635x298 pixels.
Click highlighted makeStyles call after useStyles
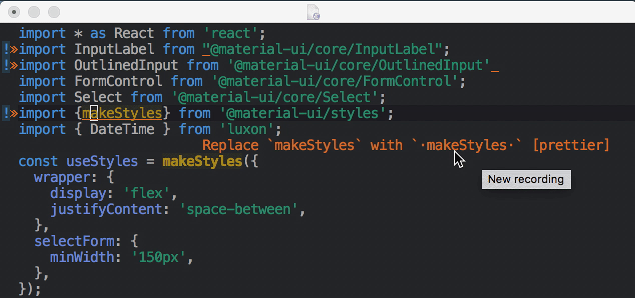click(x=201, y=161)
